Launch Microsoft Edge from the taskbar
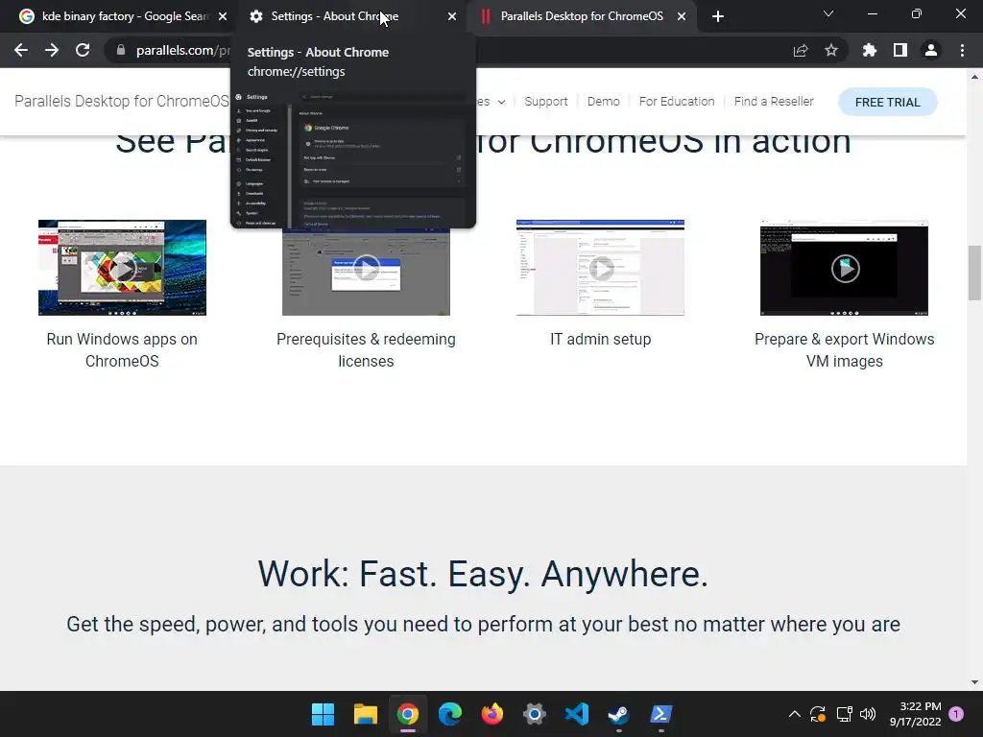983x737 pixels. click(x=450, y=714)
